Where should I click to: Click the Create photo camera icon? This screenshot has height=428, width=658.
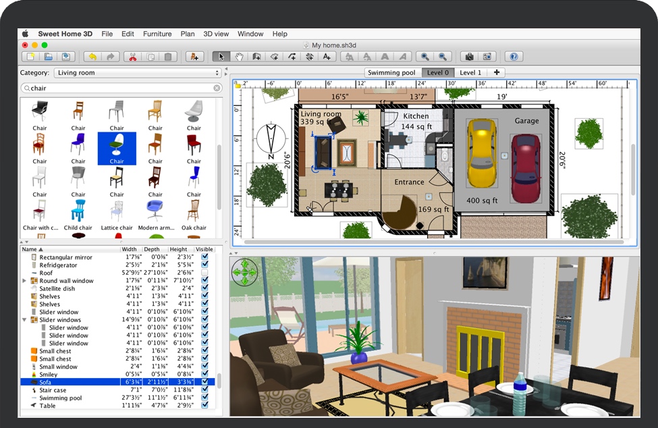click(x=469, y=57)
